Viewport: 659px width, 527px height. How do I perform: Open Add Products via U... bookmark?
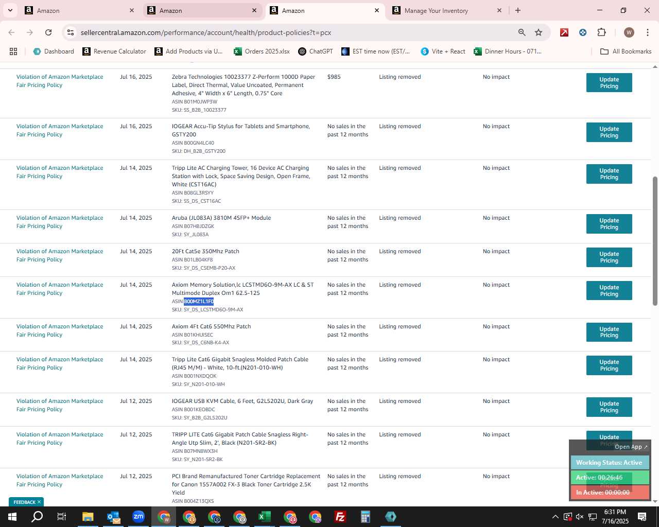pyautogui.click(x=188, y=51)
